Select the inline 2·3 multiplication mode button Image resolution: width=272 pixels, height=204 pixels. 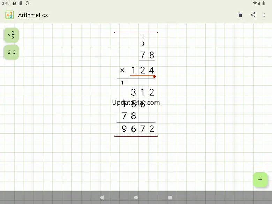[12, 52]
